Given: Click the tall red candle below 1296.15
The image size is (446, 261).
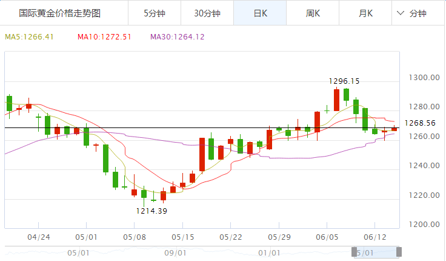Looking at the screenshot, I should pos(336,100).
